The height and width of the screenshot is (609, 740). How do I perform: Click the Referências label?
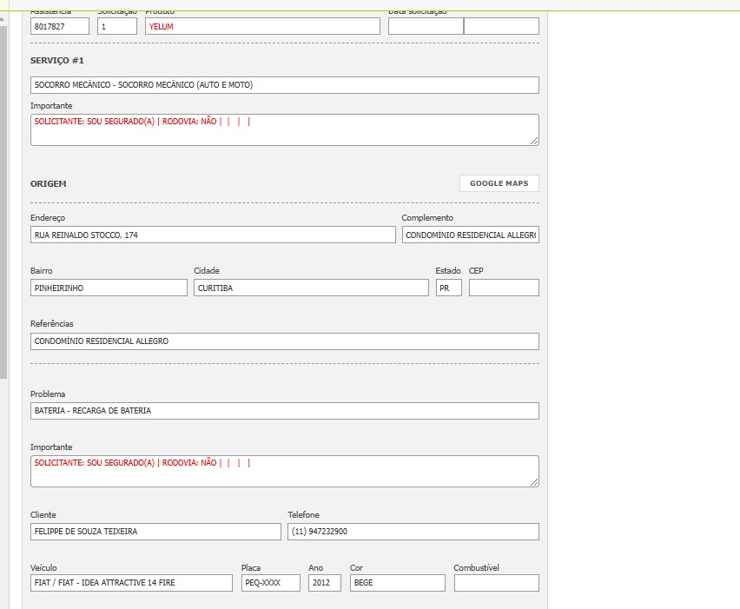pyautogui.click(x=52, y=323)
